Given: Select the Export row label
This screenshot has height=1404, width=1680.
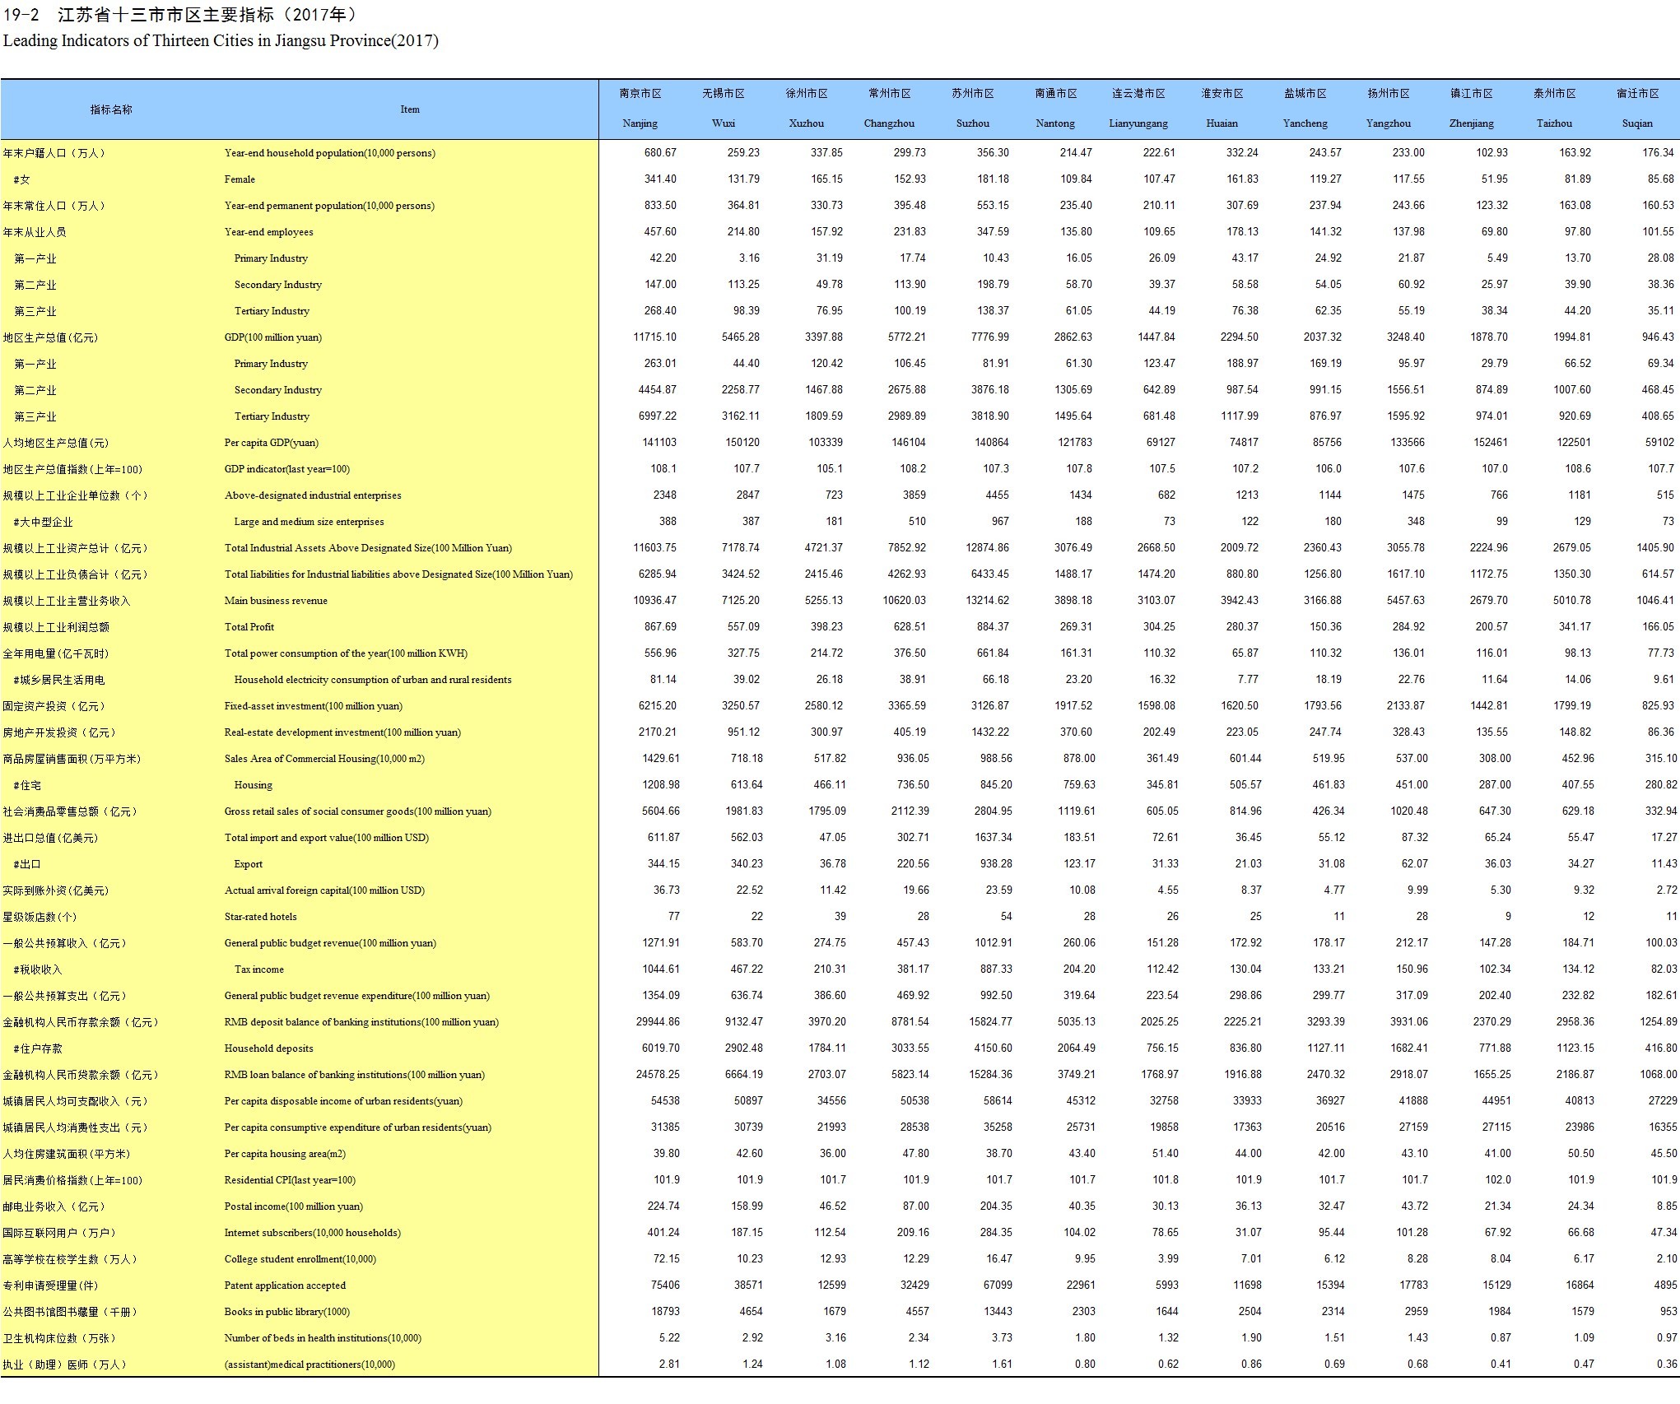Looking at the screenshot, I should click(248, 864).
